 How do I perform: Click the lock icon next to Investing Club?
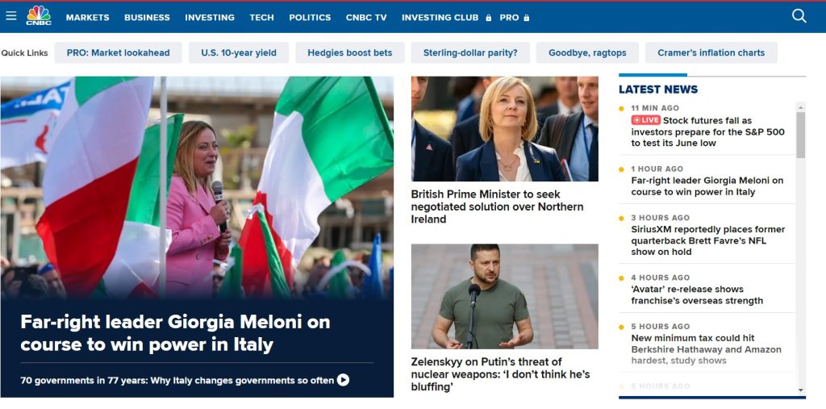[488, 18]
